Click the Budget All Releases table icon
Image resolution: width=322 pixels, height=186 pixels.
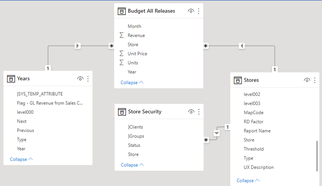pyautogui.click(x=122, y=11)
